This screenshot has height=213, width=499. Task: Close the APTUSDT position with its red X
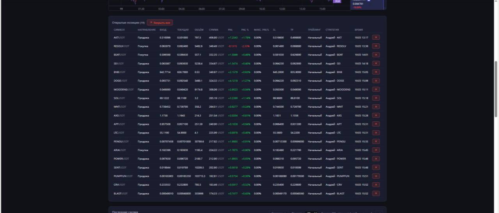pos(376,124)
